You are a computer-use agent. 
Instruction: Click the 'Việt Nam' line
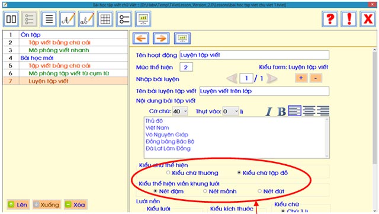(x=157, y=127)
